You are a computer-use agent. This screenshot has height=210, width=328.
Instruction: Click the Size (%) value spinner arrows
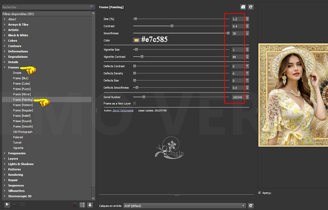click(247, 19)
